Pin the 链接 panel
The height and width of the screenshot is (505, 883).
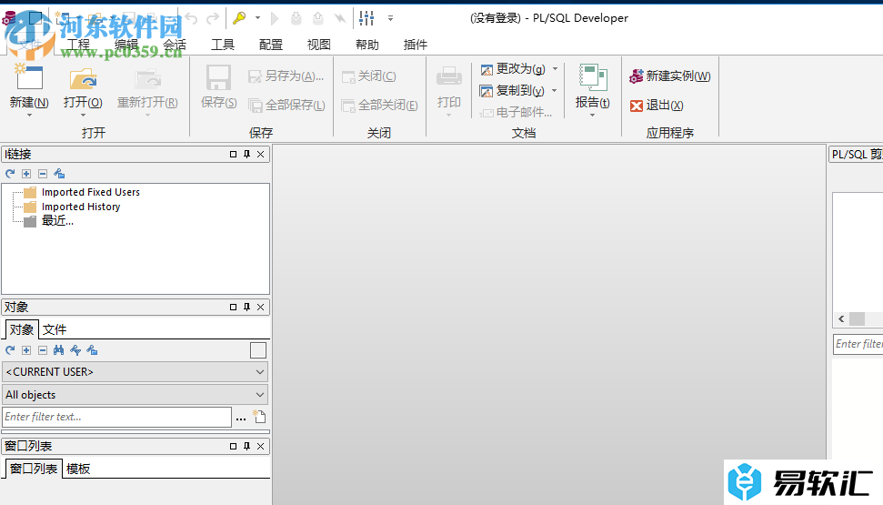pos(246,154)
